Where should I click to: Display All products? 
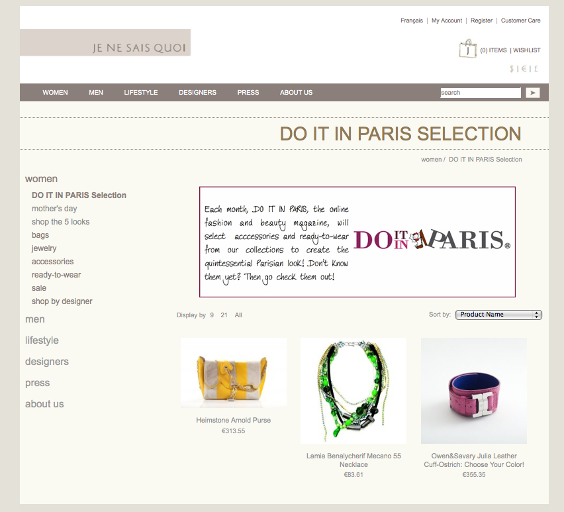pos(238,315)
